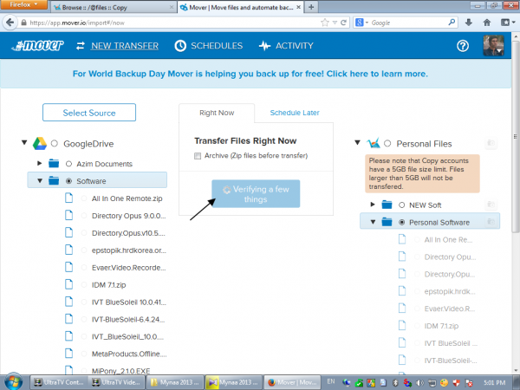This screenshot has width=520, height=390.
Task: Select the Personal Files radio button
Action: (x=387, y=143)
